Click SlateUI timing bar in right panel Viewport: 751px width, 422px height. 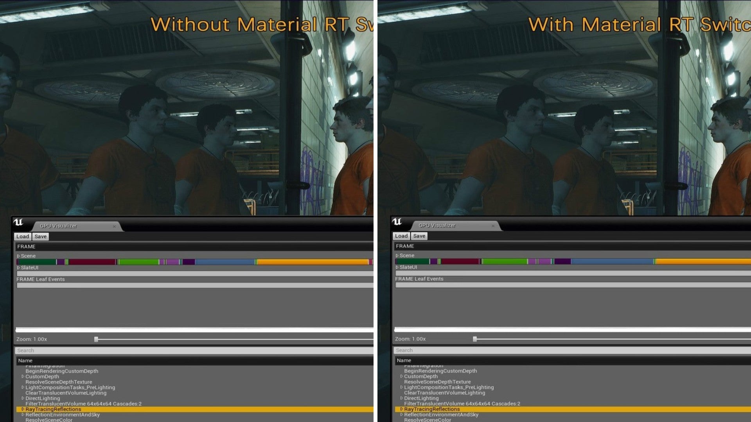[x=573, y=273]
